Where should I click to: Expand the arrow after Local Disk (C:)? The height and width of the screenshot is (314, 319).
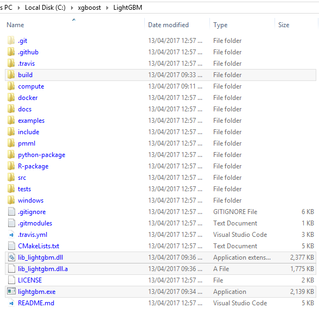pyautogui.click(x=72, y=8)
